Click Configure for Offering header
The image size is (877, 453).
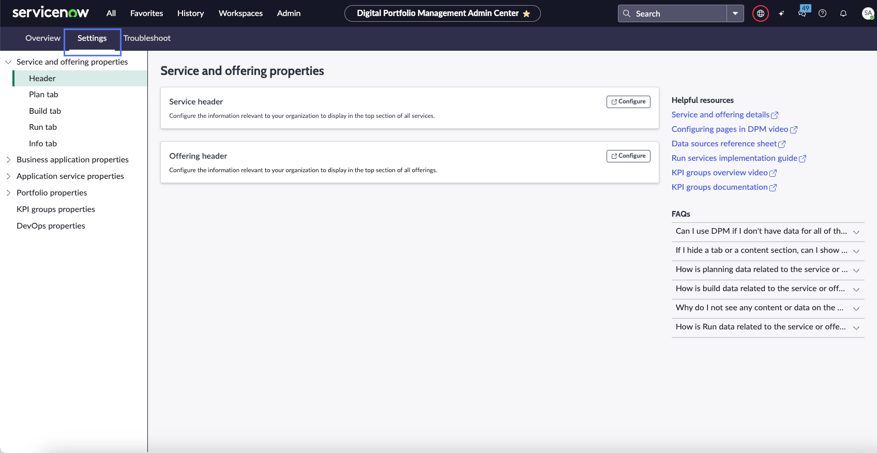point(628,156)
